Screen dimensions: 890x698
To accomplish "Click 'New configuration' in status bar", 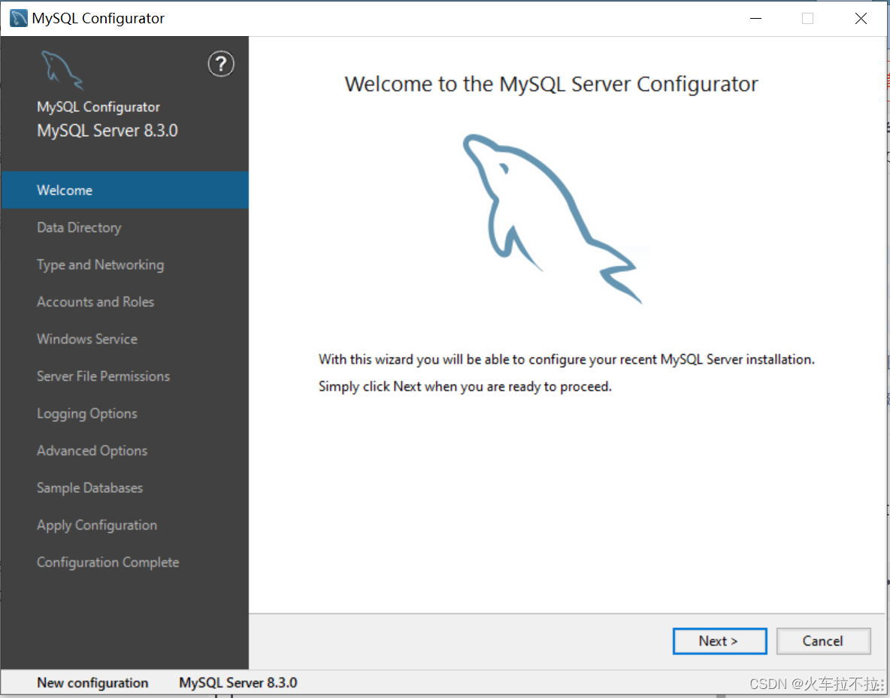I will [92, 683].
